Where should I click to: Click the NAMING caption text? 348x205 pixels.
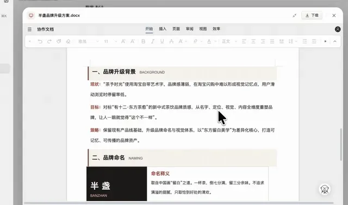tap(135, 158)
